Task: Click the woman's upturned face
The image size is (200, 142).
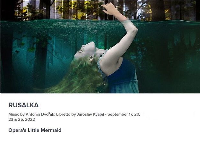Action: [x=86, y=50]
